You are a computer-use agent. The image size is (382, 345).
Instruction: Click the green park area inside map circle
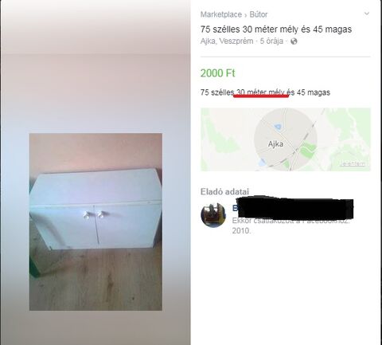pos(308,149)
